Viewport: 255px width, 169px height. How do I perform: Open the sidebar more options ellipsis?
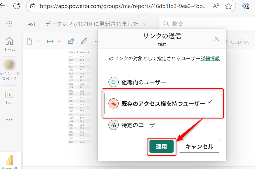point(9,120)
